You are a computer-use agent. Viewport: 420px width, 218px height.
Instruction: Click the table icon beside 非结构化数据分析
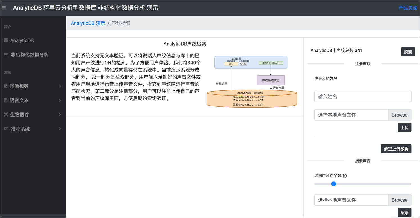6,55
